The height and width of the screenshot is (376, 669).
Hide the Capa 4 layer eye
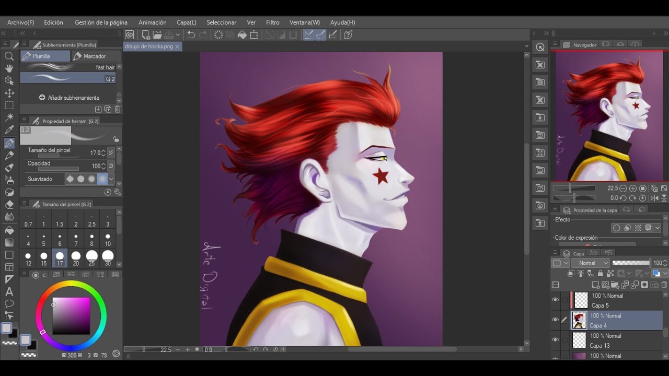[x=556, y=320]
